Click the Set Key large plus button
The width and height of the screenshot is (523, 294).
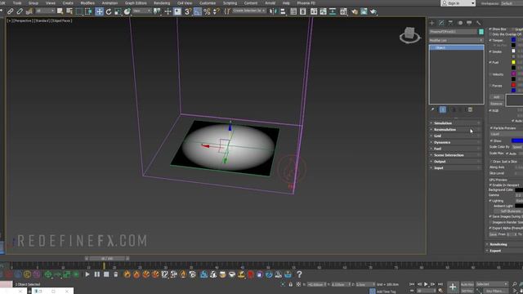click(x=452, y=287)
